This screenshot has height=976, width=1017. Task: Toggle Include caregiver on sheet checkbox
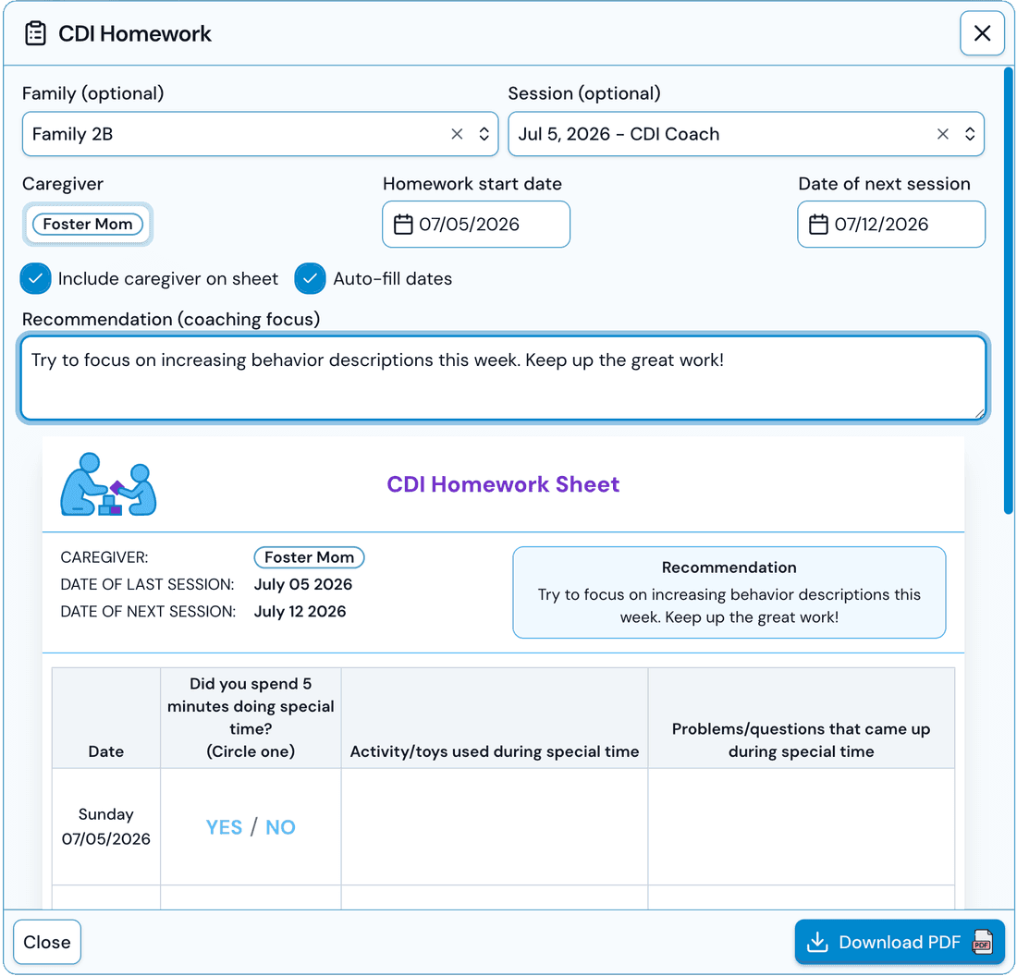35,279
